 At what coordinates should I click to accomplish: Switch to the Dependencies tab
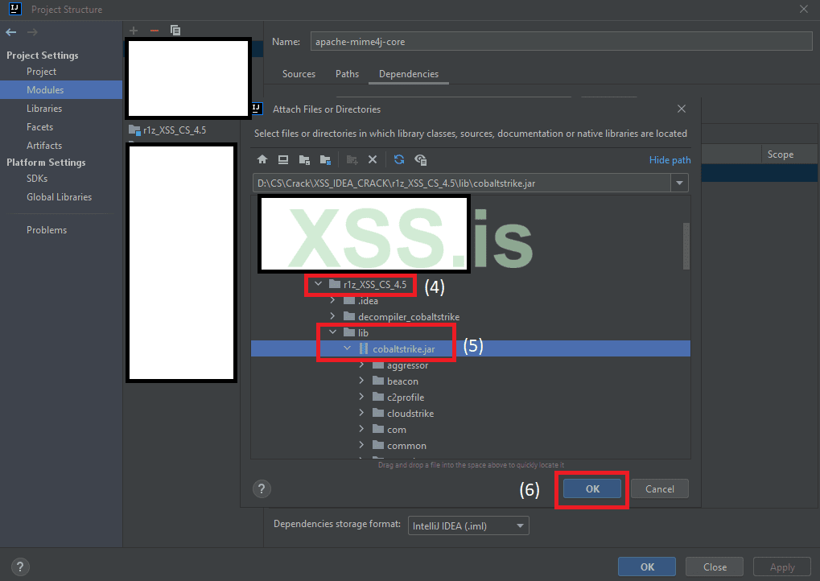409,74
